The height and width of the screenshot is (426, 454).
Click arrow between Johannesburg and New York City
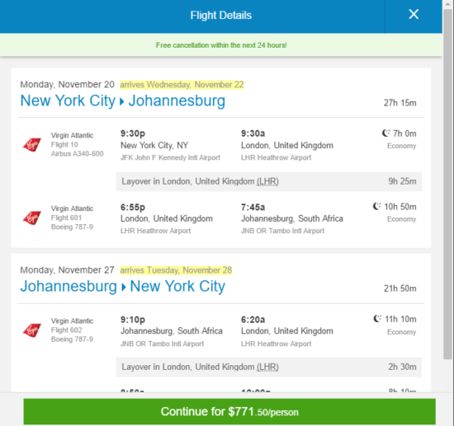tap(124, 288)
